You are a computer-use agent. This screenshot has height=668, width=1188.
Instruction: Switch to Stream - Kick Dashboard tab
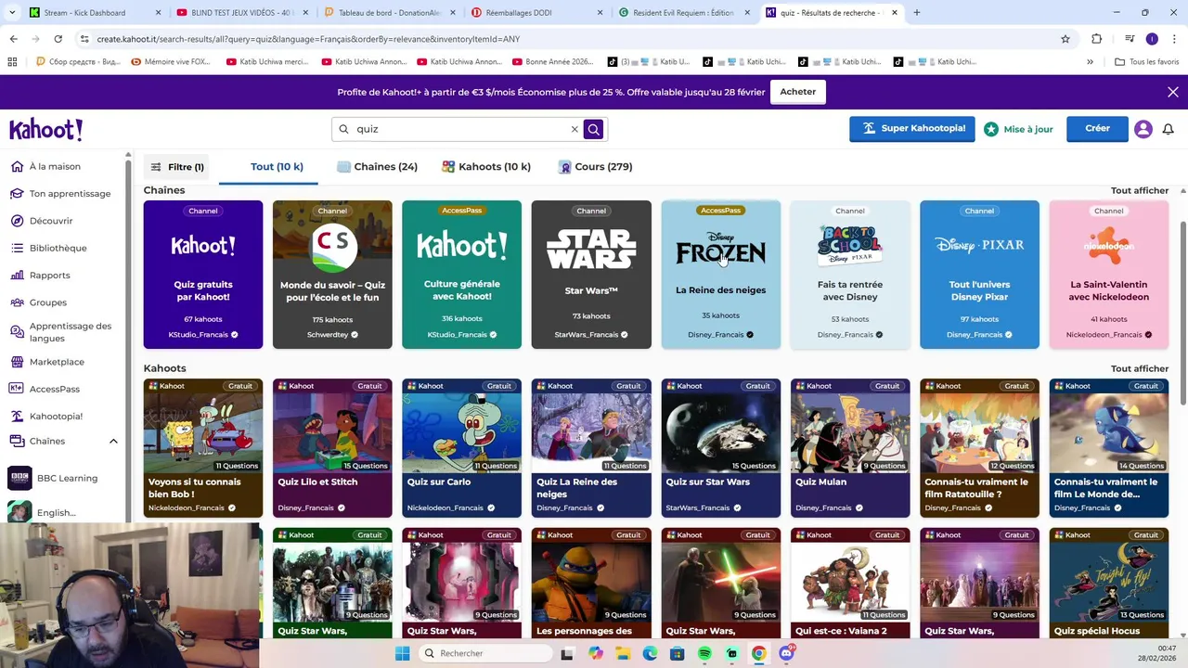coord(93,13)
